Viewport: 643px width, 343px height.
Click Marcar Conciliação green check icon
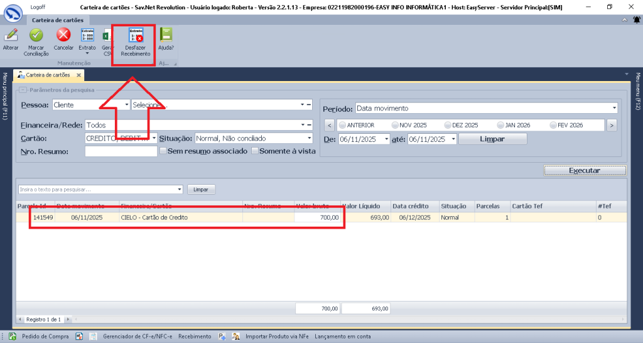pos(36,36)
